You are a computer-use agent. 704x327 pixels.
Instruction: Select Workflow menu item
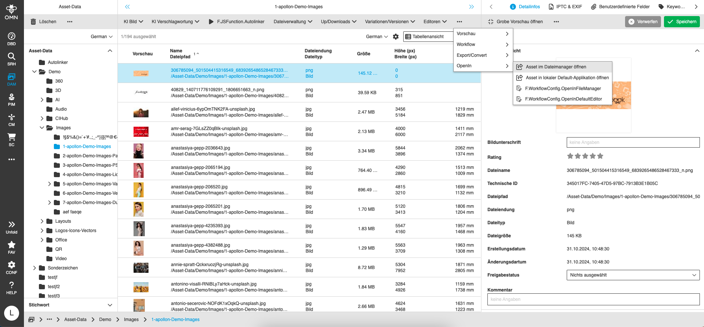point(483,44)
